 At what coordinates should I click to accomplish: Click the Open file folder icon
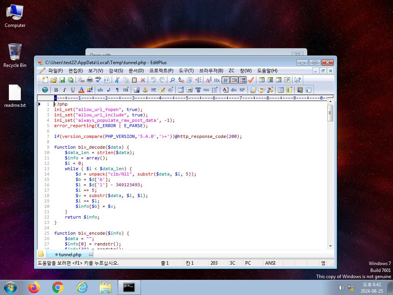coord(54,80)
